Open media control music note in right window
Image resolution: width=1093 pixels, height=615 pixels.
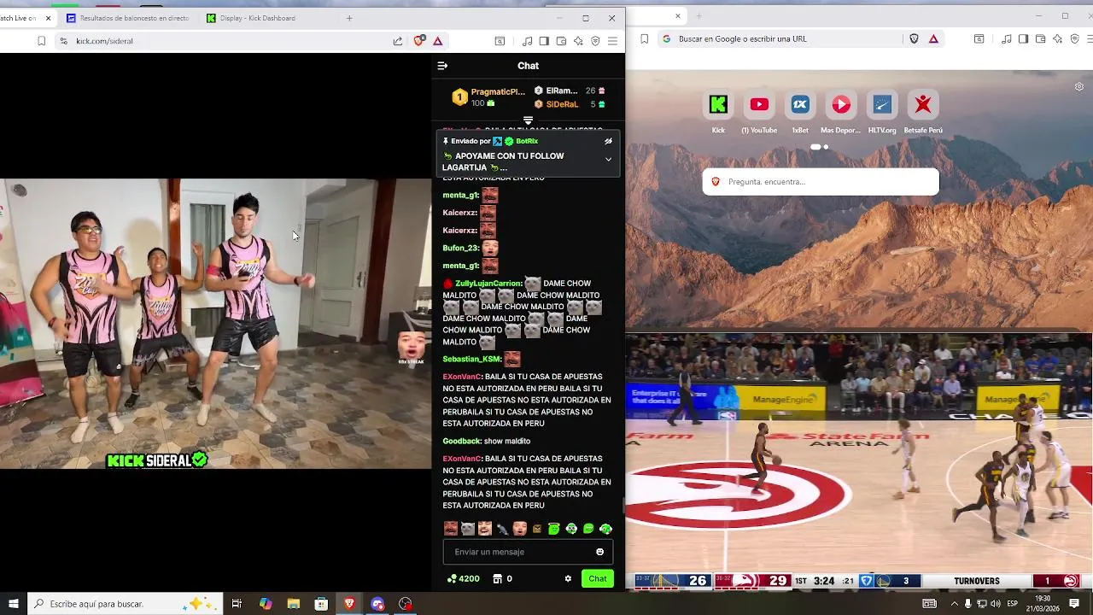pyautogui.click(x=1006, y=38)
